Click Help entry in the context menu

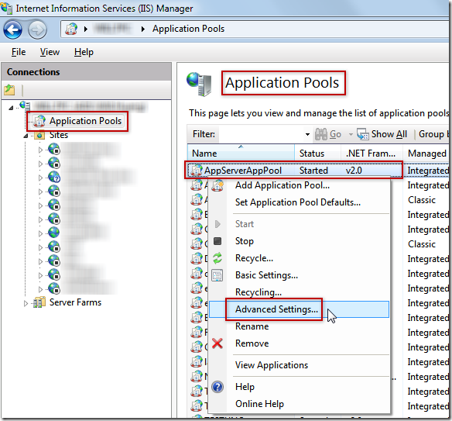pos(245,387)
